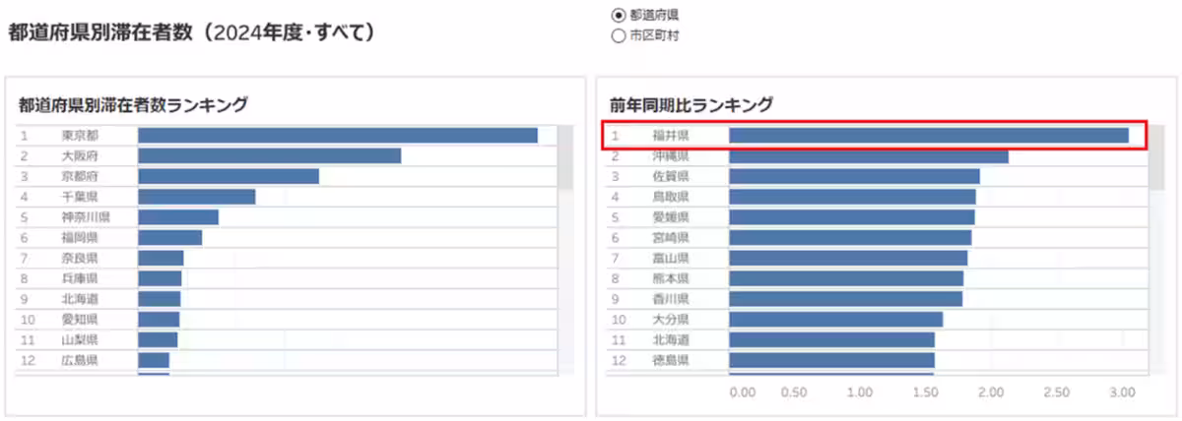Click the scrollbar of the 前年同期比 ranking chart
The image size is (1182, 421).
click(1156, 157)
